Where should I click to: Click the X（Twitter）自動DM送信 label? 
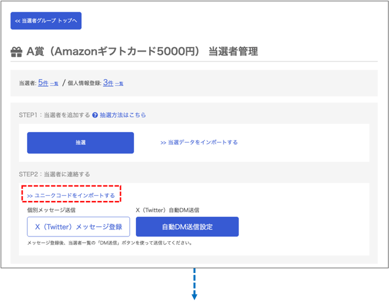coord(167,210)
